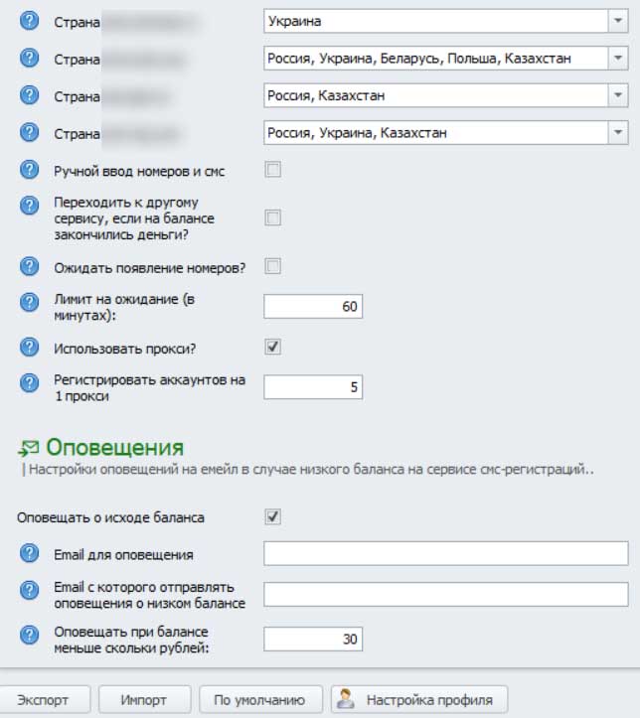This screenshot has height=718, width=640.
Task: Click the 'По умолчанию' button
Action: pos(260,699)
